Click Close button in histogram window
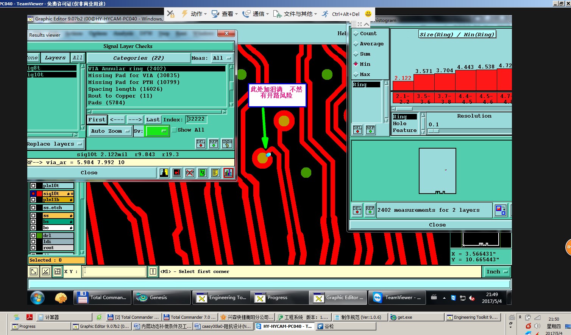The width and height of the screenshot is (571, 335). click(x=431, y=225)
